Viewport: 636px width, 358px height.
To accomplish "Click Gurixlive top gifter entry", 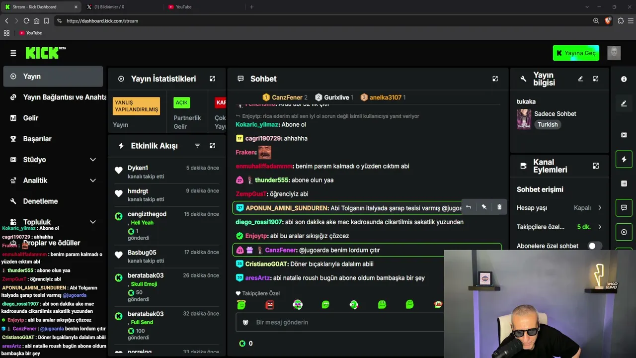I will tap(334, 97).
